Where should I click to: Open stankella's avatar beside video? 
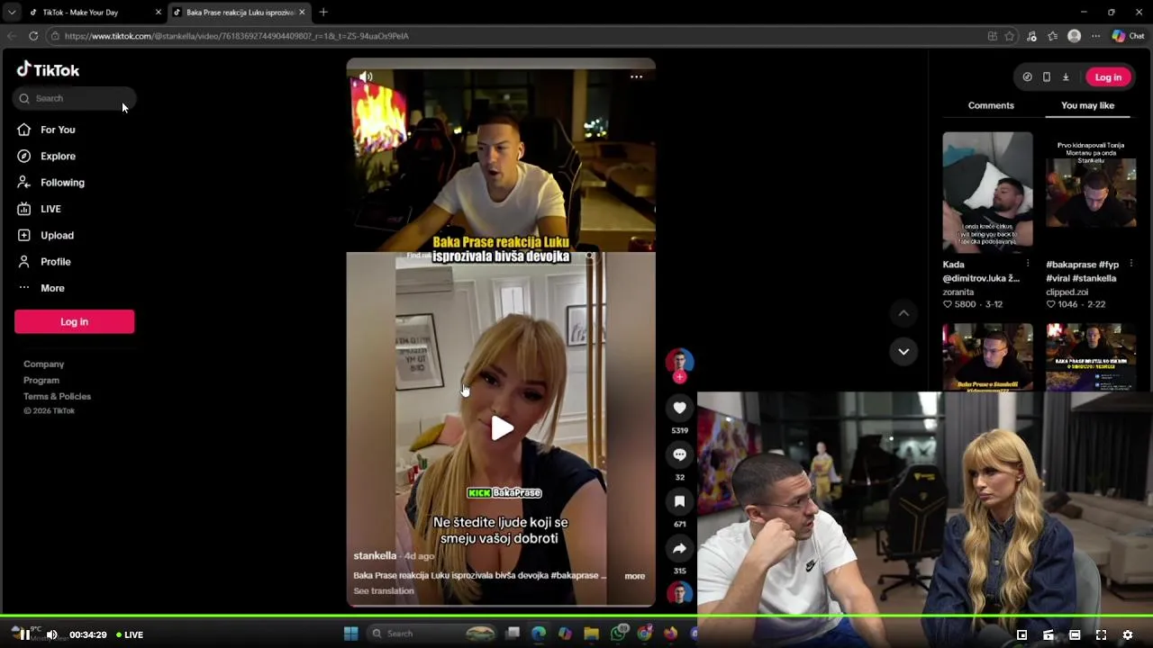coord(679,361)
